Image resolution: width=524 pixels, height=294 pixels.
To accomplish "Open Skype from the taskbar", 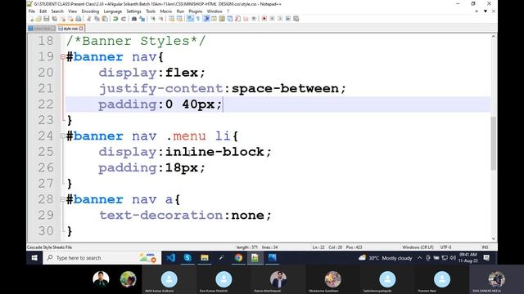I will 187,258.
